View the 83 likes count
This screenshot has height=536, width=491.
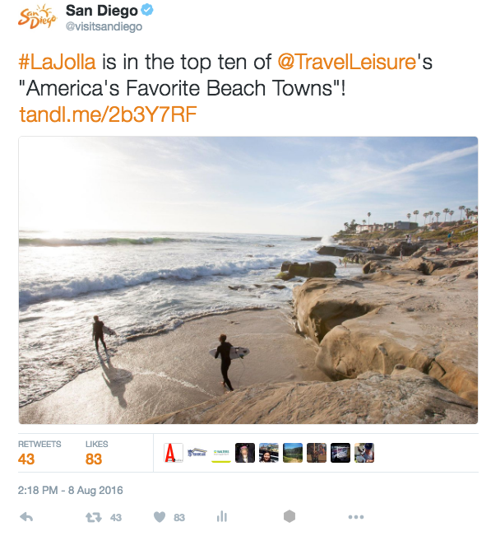[x=94, y=459]
